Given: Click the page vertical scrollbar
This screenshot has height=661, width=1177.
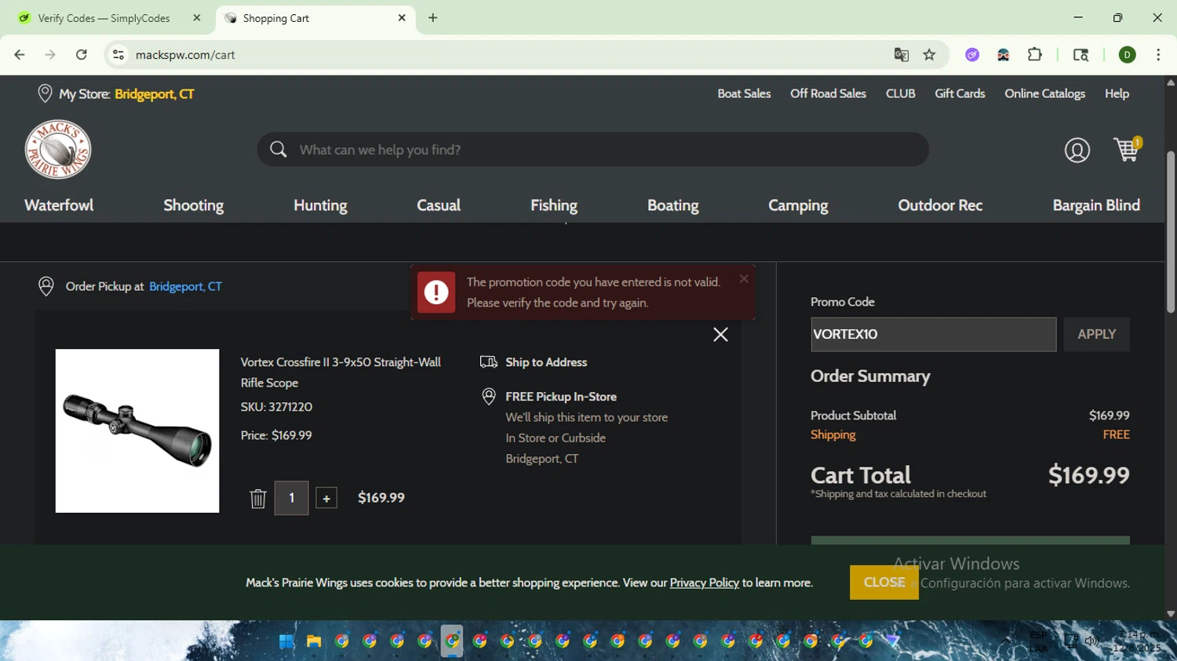Looking at the screenshot, I should coord(1171,231).
